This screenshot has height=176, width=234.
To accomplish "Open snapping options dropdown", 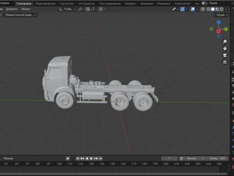I will (x=94, y=9).
